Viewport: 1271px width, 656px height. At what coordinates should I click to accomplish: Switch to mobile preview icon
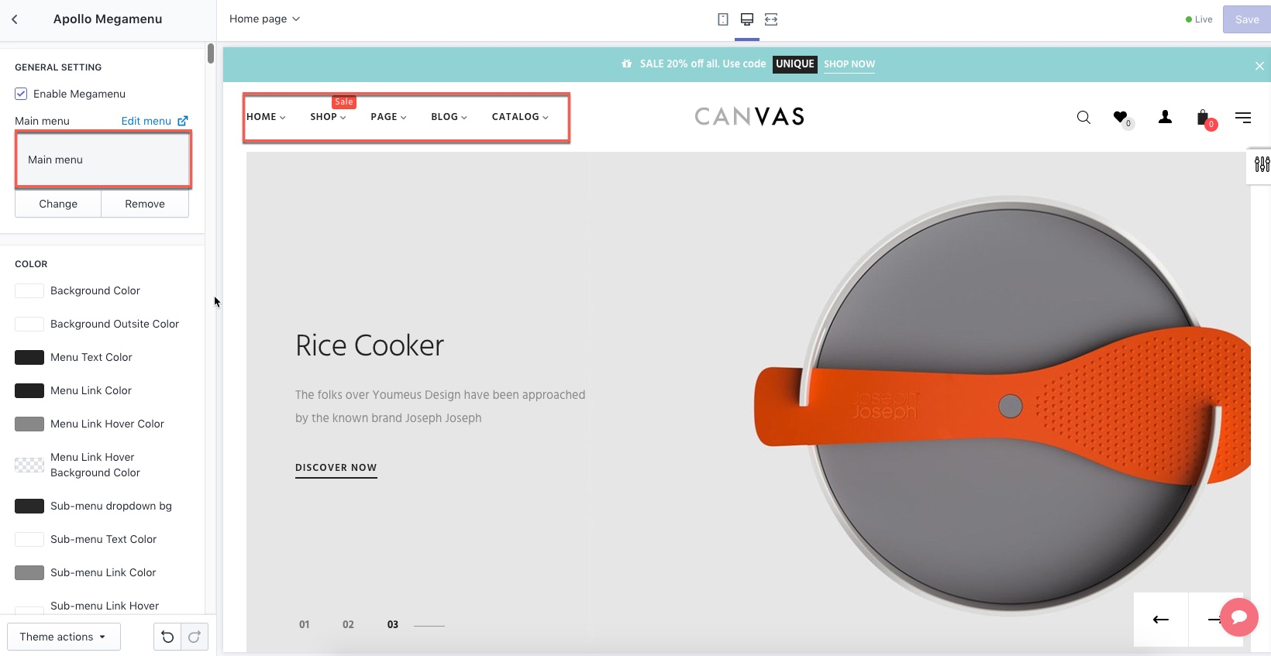[x=723, y=19]
